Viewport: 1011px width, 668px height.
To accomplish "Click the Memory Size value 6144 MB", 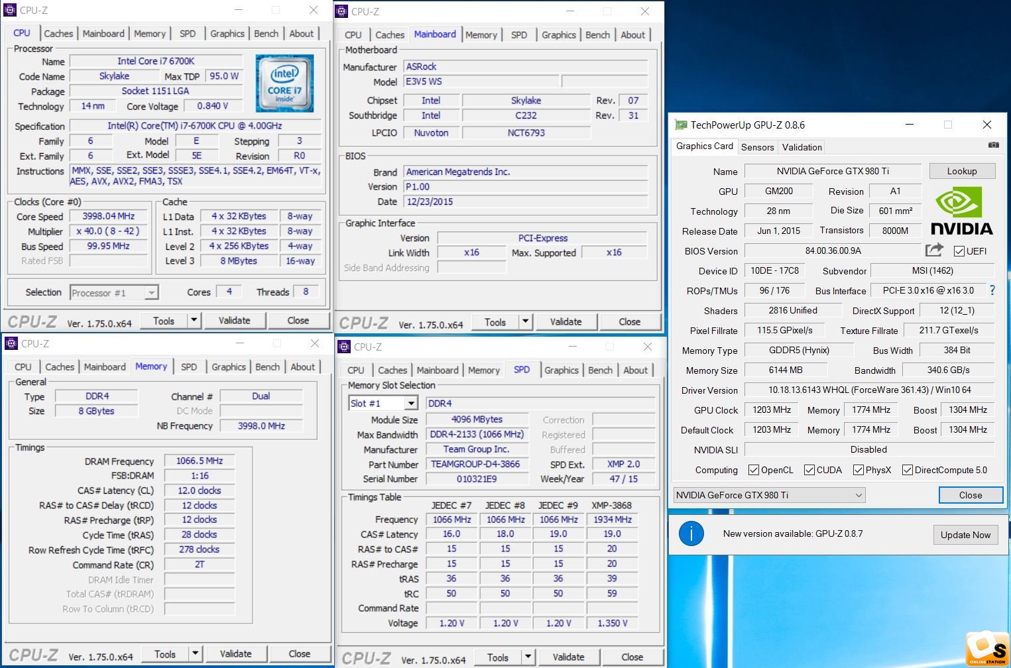I will [x=786, y=370].
